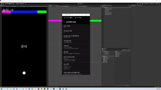Select the Rotate tool

point(6,3)
